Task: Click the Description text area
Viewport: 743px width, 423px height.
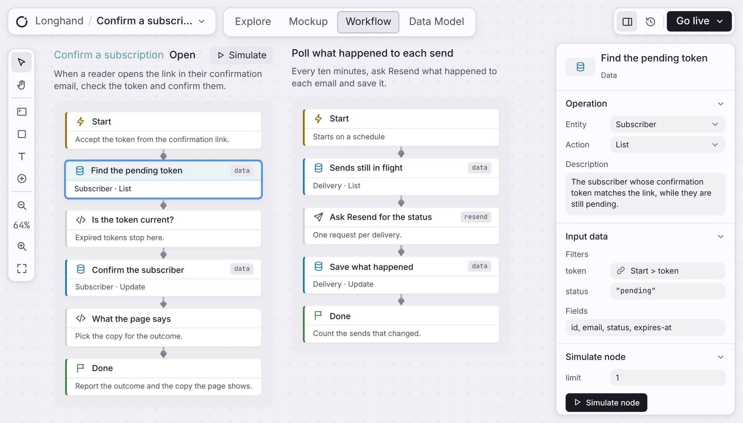Action: (645, 193)
